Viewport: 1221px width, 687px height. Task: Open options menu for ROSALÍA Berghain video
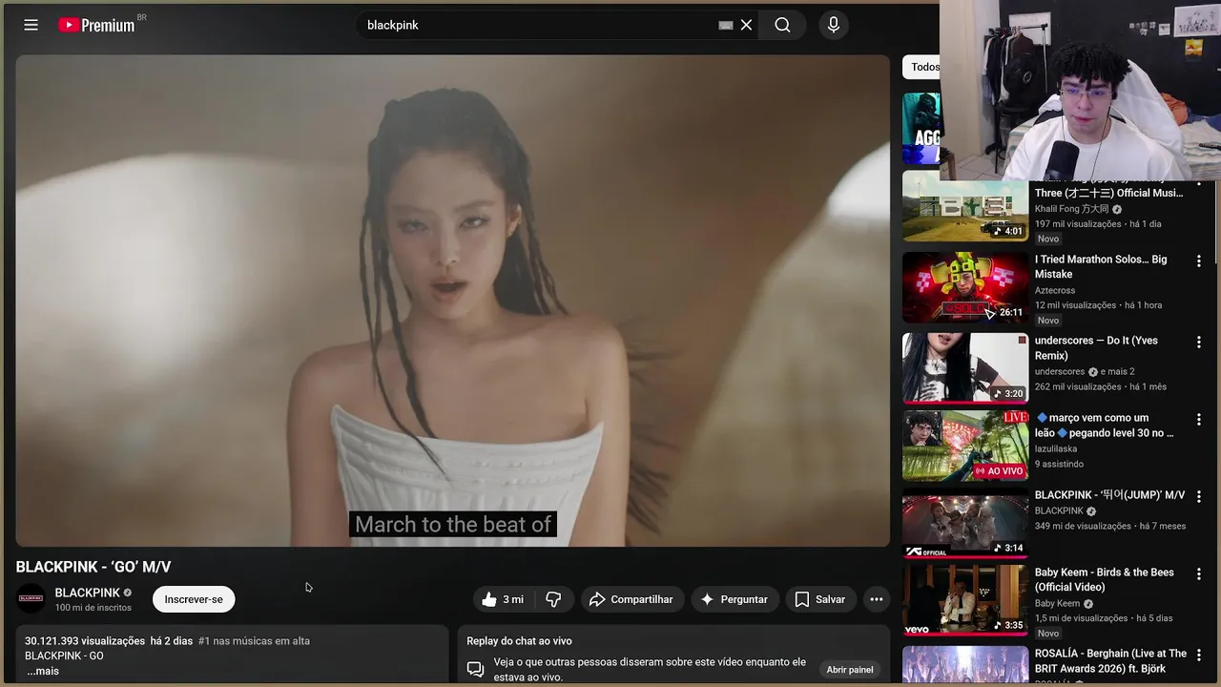(x=1199, y=655)
